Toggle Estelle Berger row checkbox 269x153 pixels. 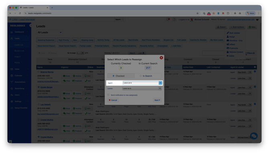[255, 87]
